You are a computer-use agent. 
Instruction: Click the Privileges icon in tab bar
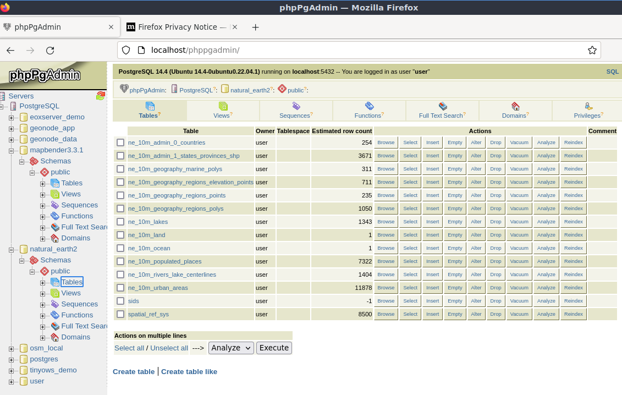click(588, 106)
